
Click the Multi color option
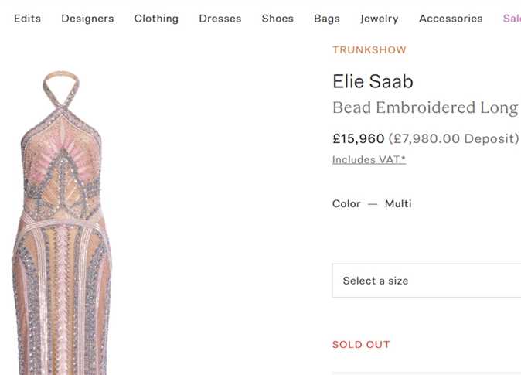(x=398, y=204)
